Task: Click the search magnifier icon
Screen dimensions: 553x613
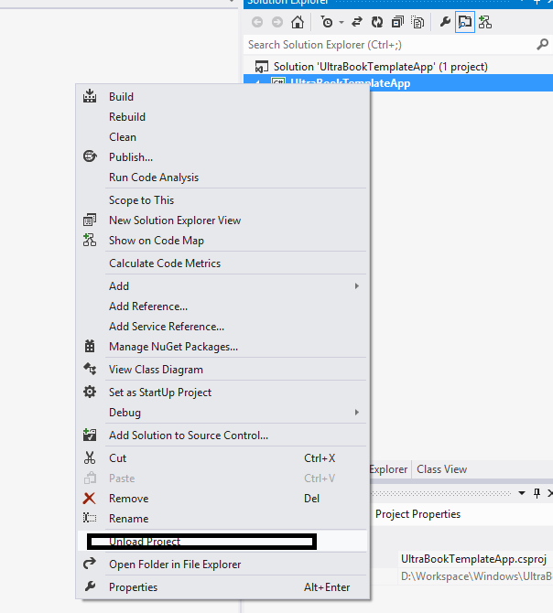Action: [x=542, y=45]
